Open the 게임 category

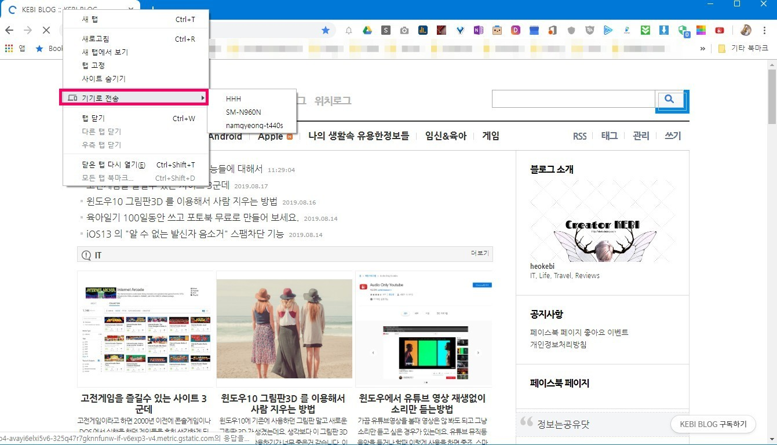tap(490, 136)
